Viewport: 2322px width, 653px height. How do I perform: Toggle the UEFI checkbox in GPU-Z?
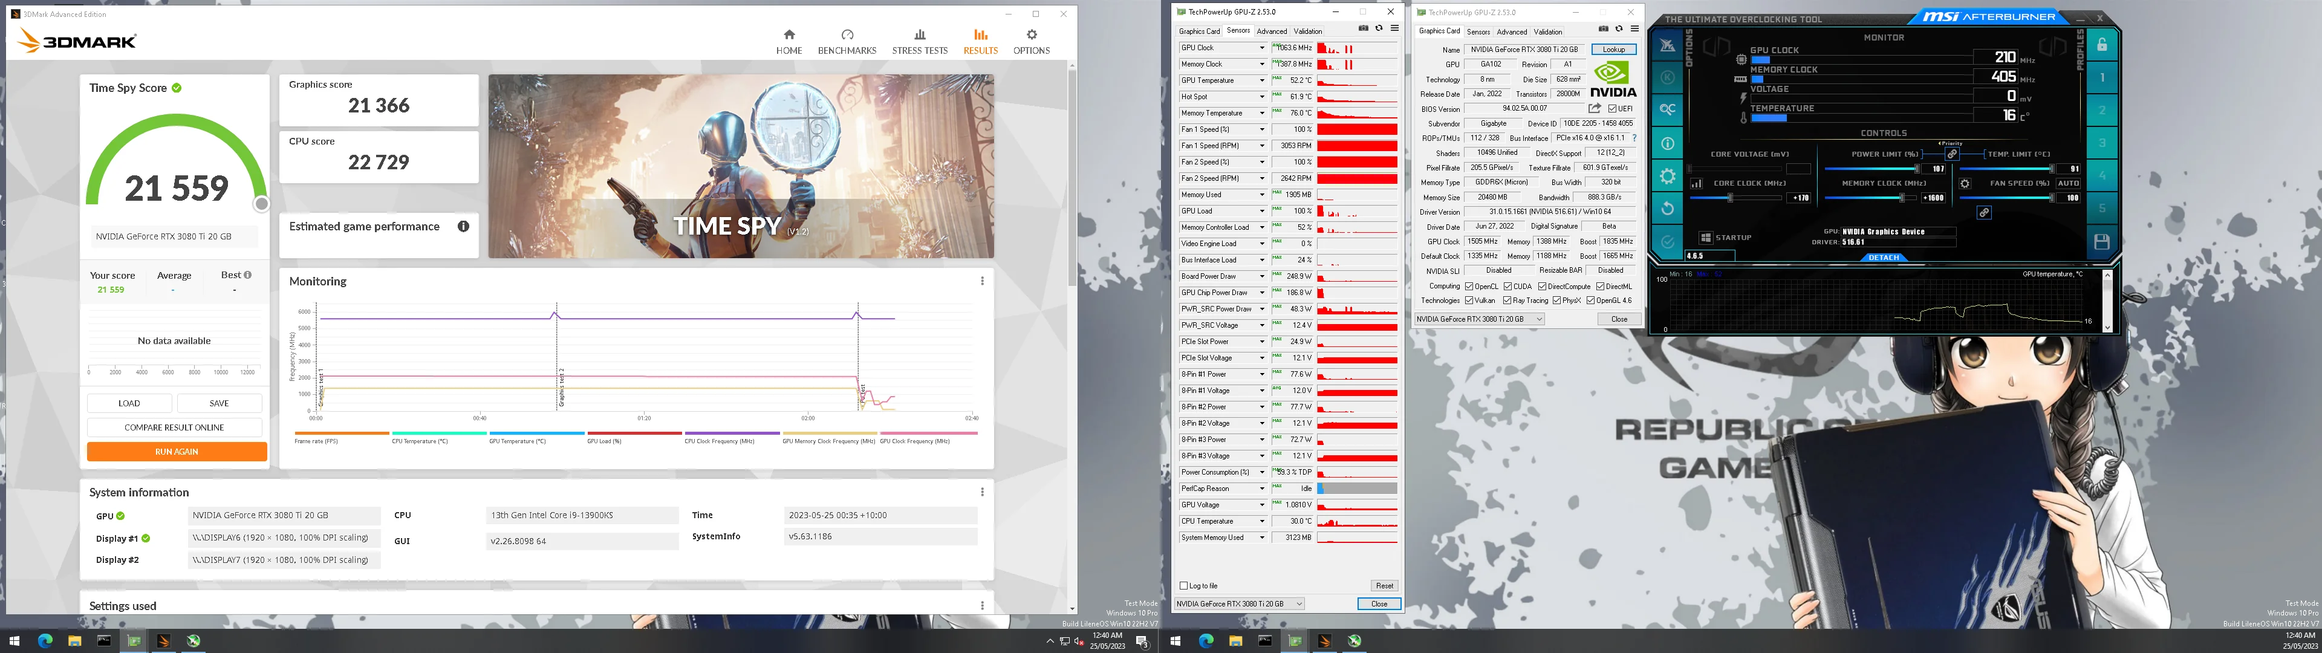coord(1613,109)
